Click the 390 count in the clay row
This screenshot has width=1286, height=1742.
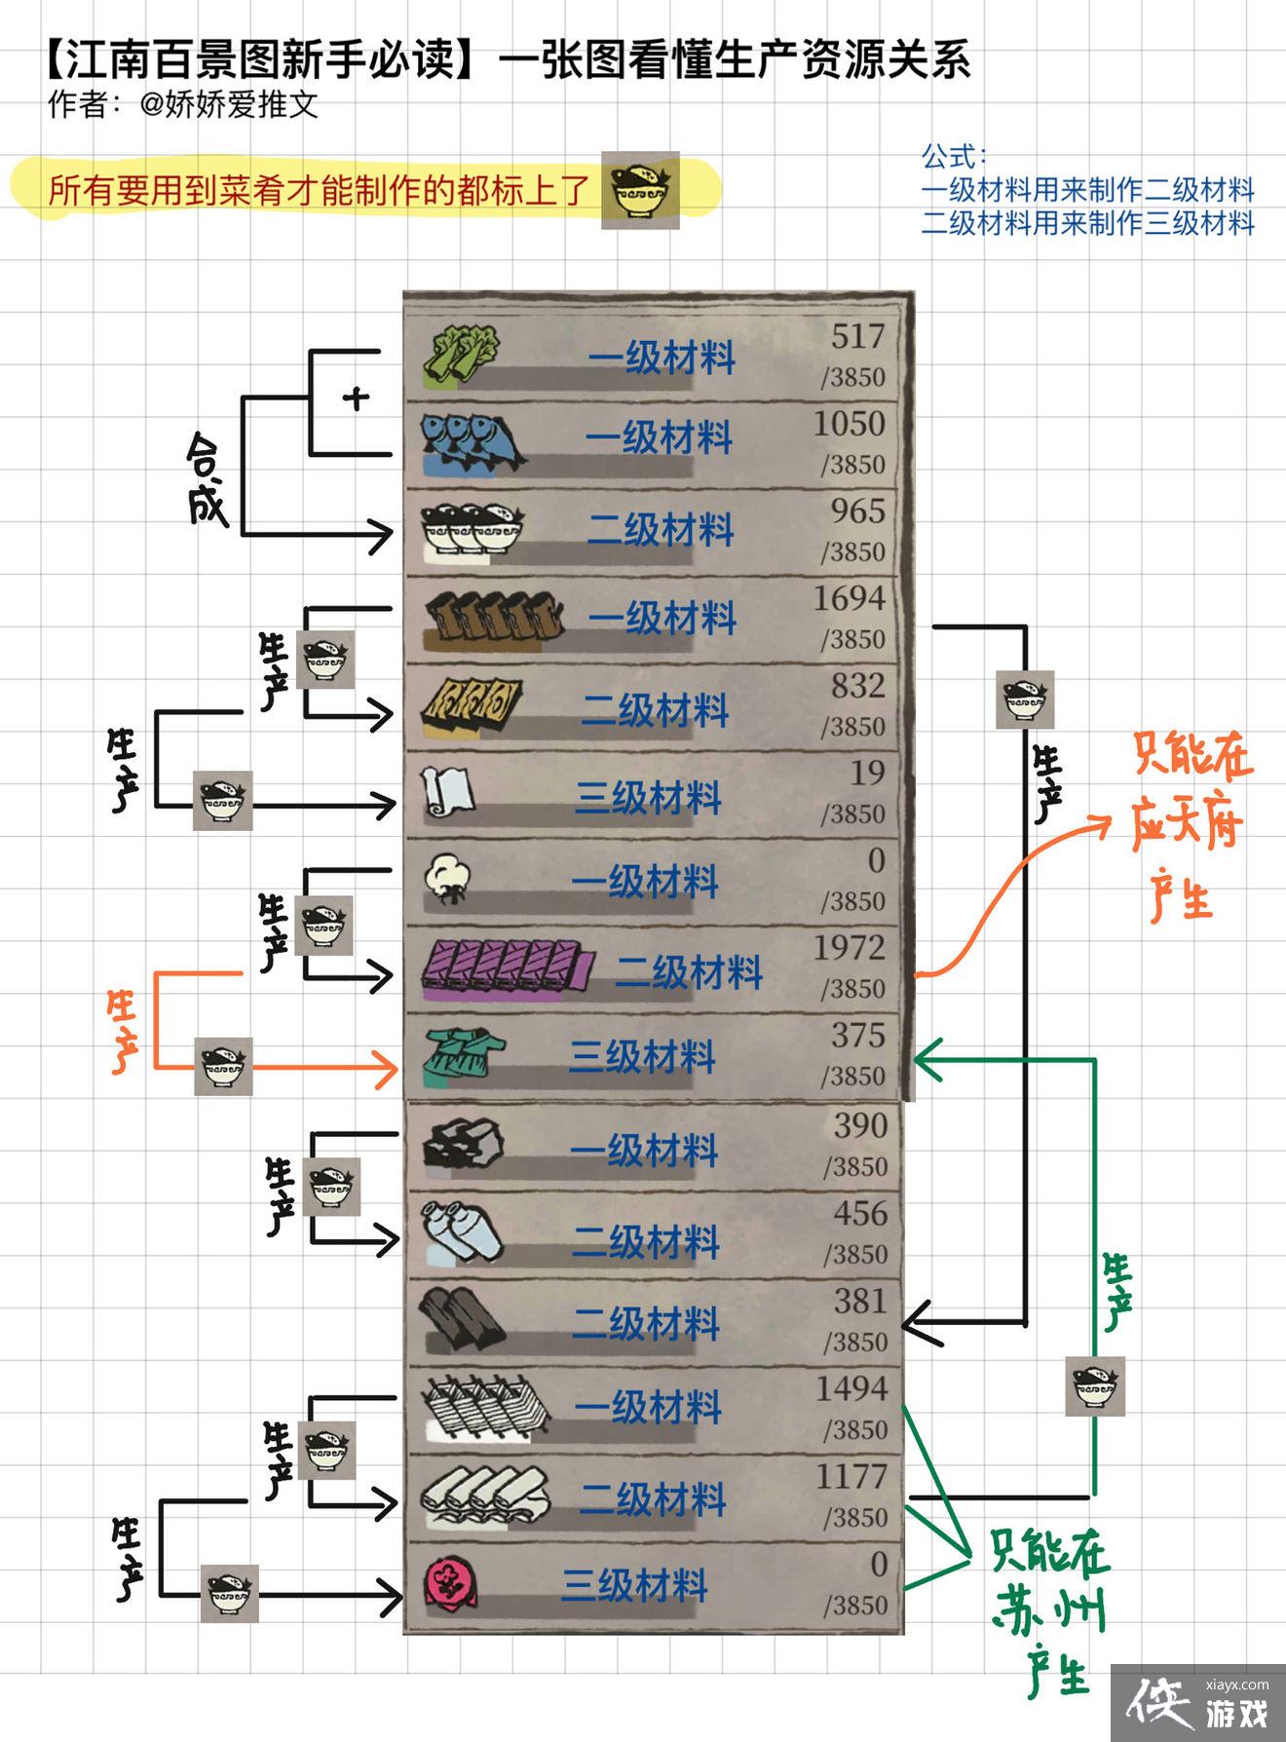(859, 1126)
